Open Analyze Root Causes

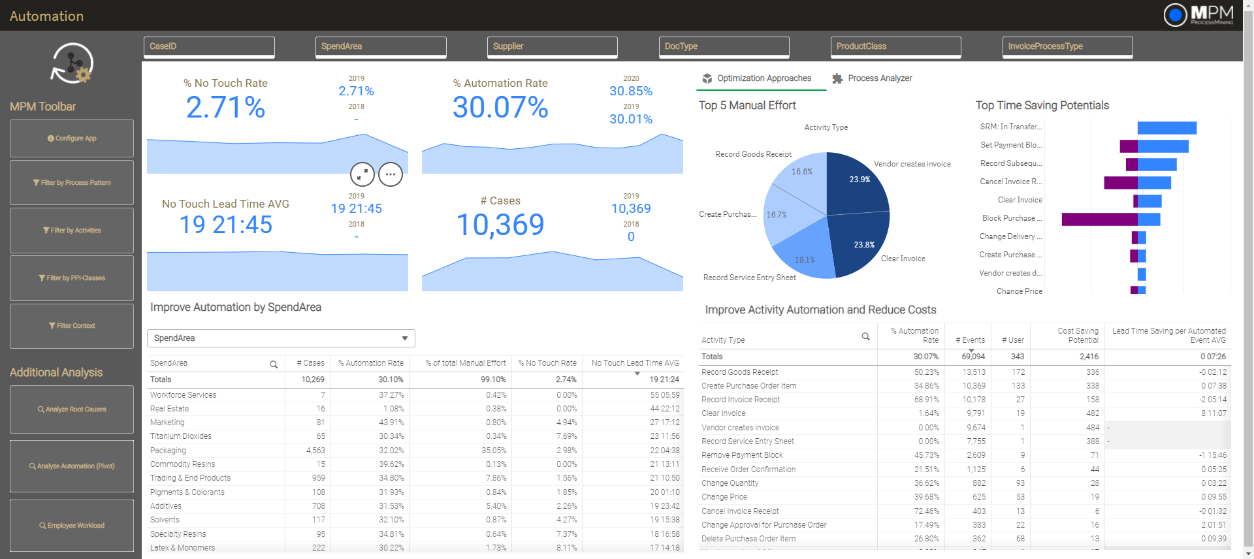pyautogui.click(x=72, y=409)
